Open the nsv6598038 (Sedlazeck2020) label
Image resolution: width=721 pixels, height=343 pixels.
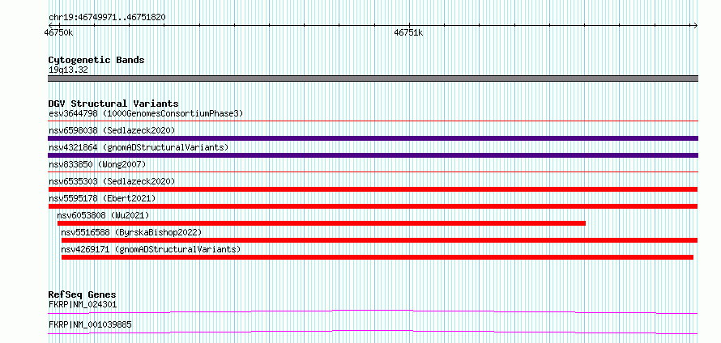tap(112, 130)
